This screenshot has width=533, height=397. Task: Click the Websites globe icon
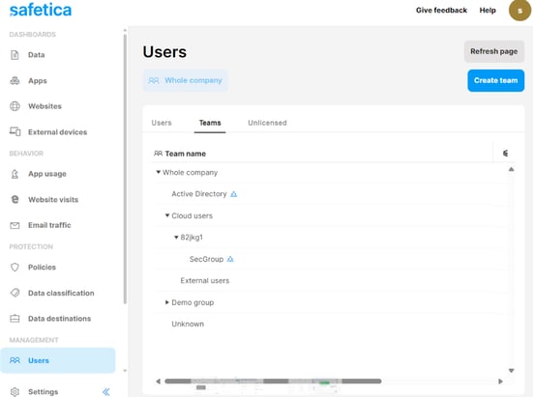tap(15, 106)
